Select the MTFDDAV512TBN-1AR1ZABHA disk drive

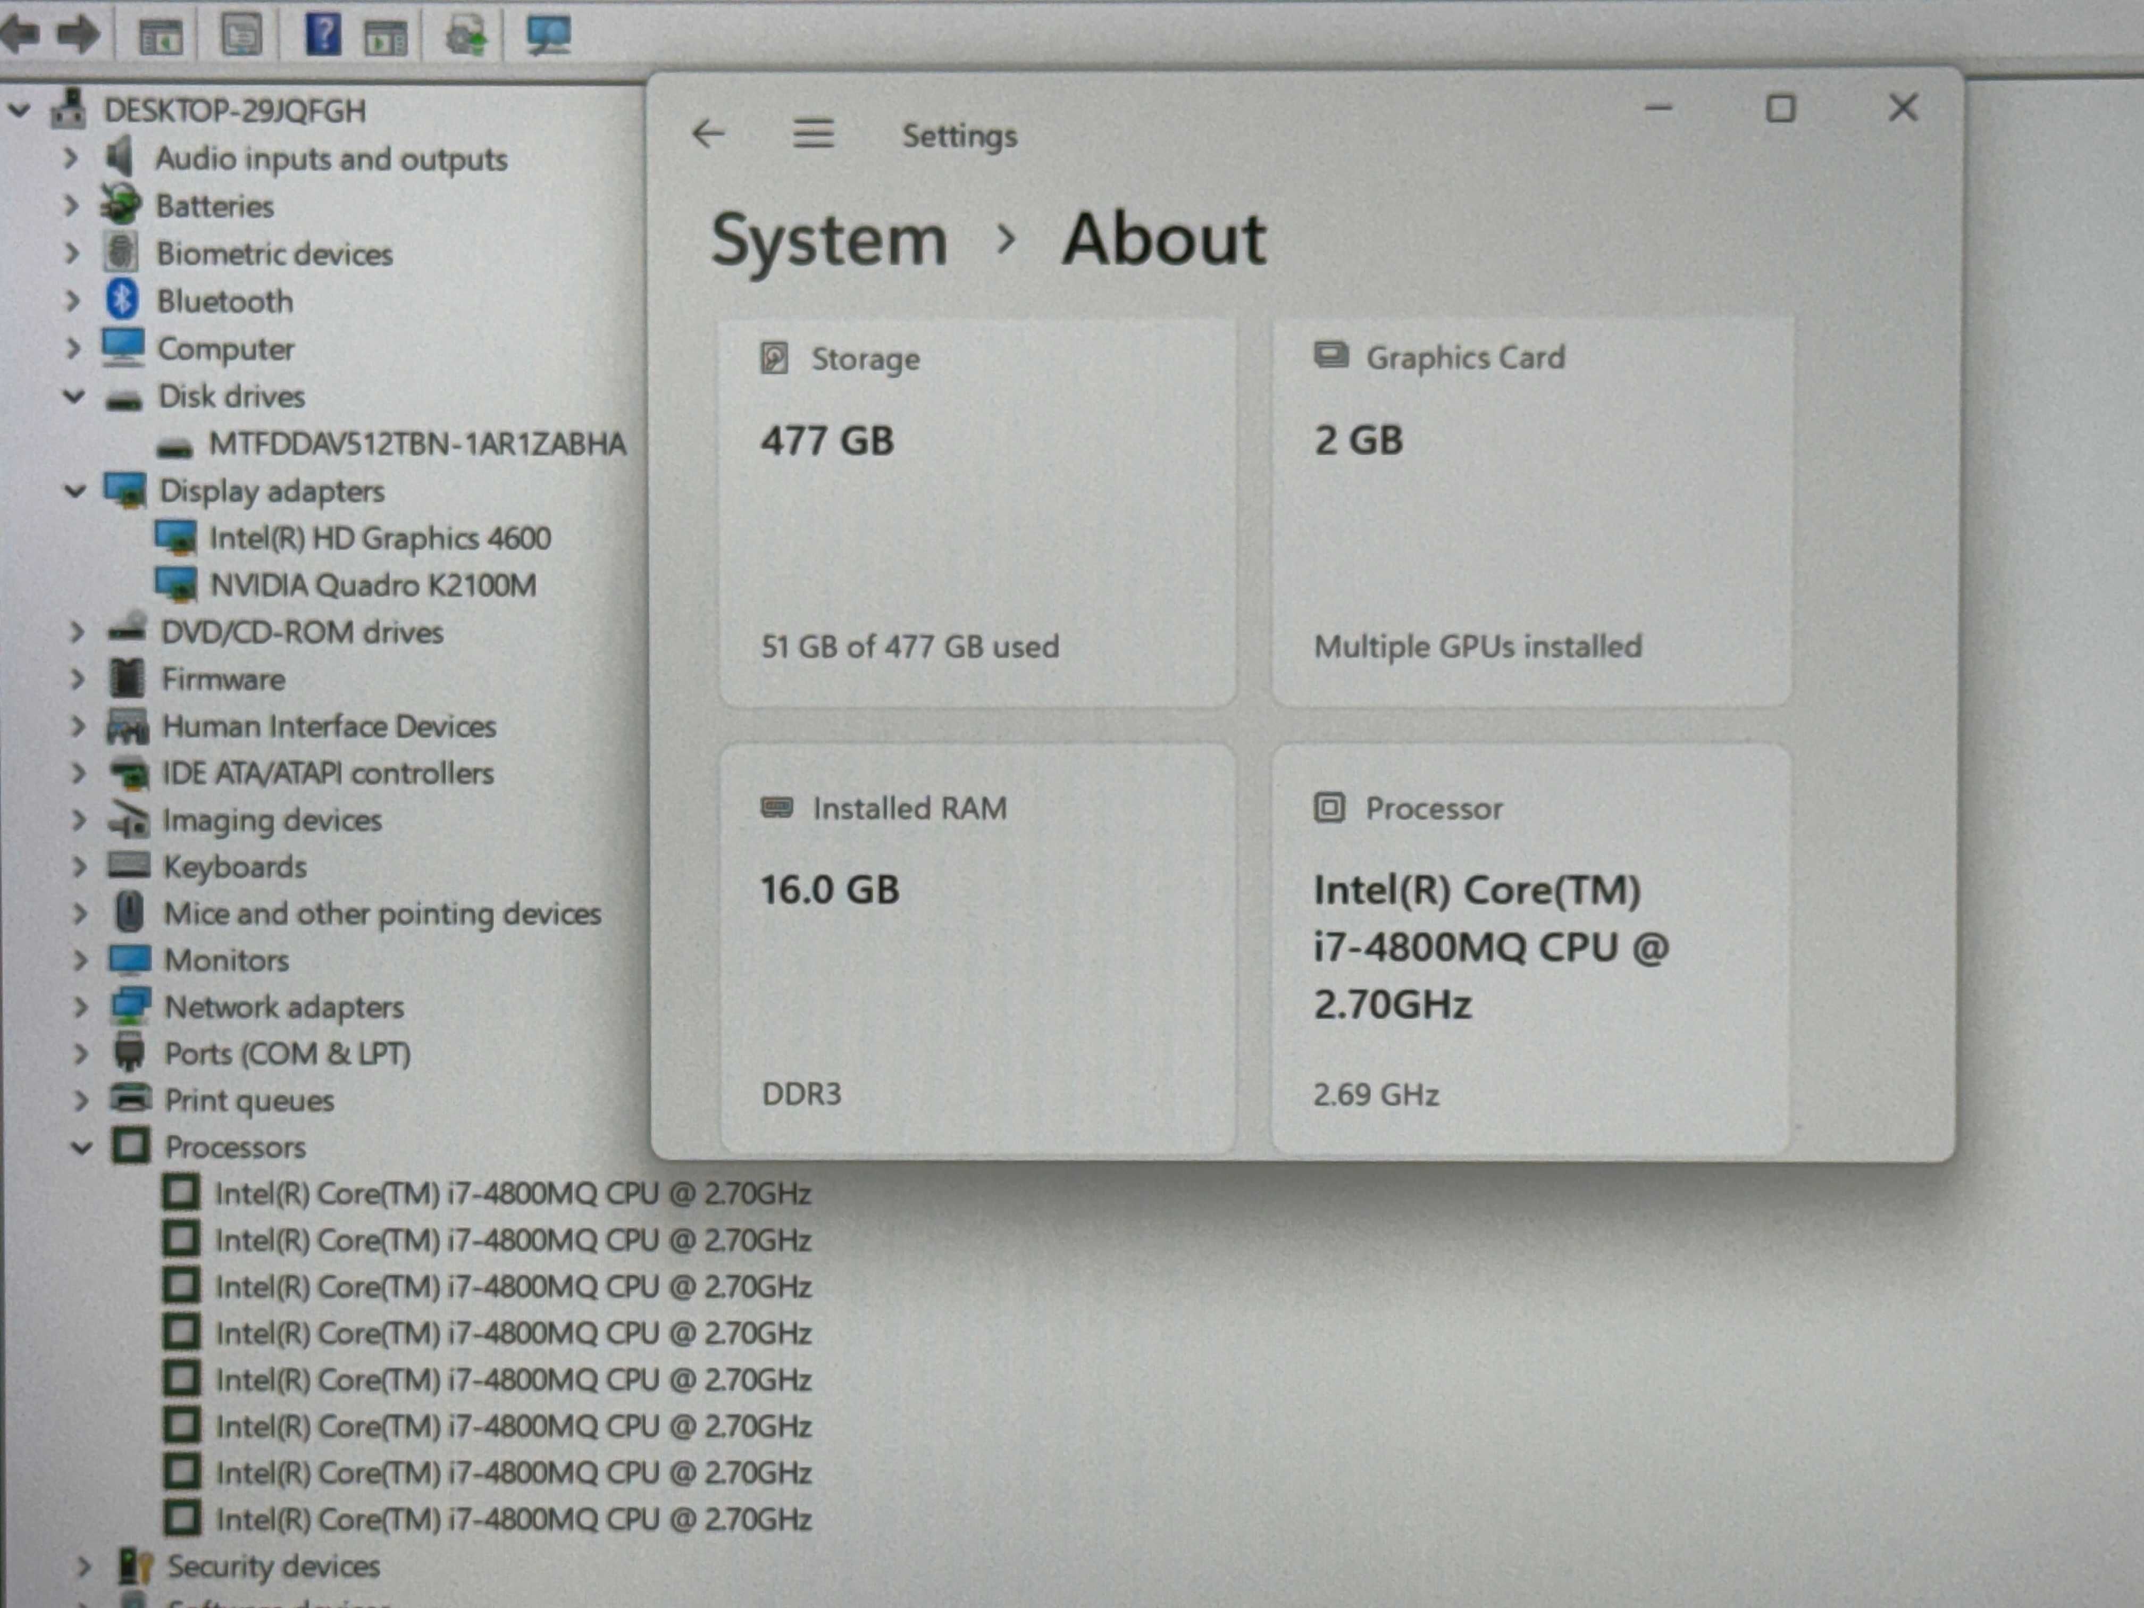[418, 444]
